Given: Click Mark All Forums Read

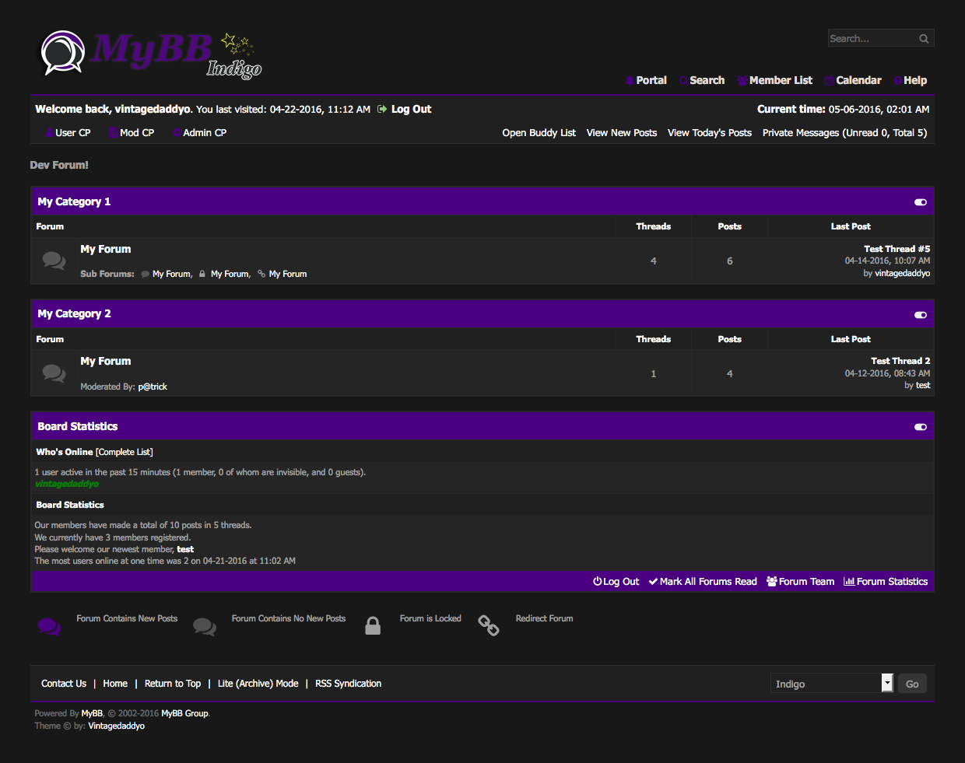Looking at the screenshot, I should pos(708,582).
